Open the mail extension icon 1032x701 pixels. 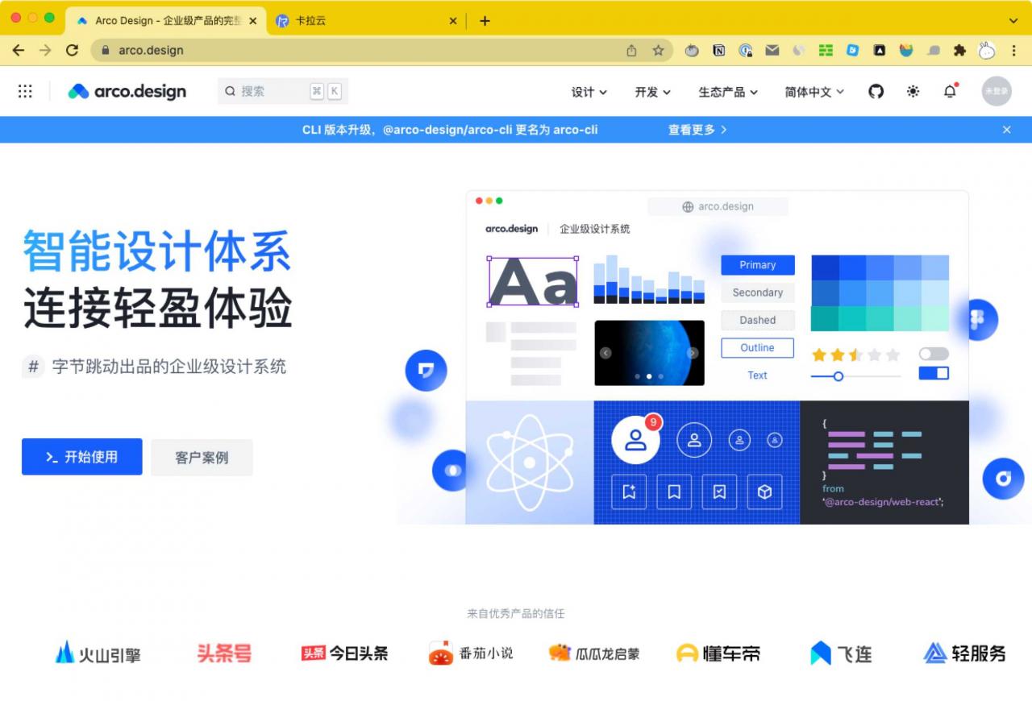[x=772, y=50]
